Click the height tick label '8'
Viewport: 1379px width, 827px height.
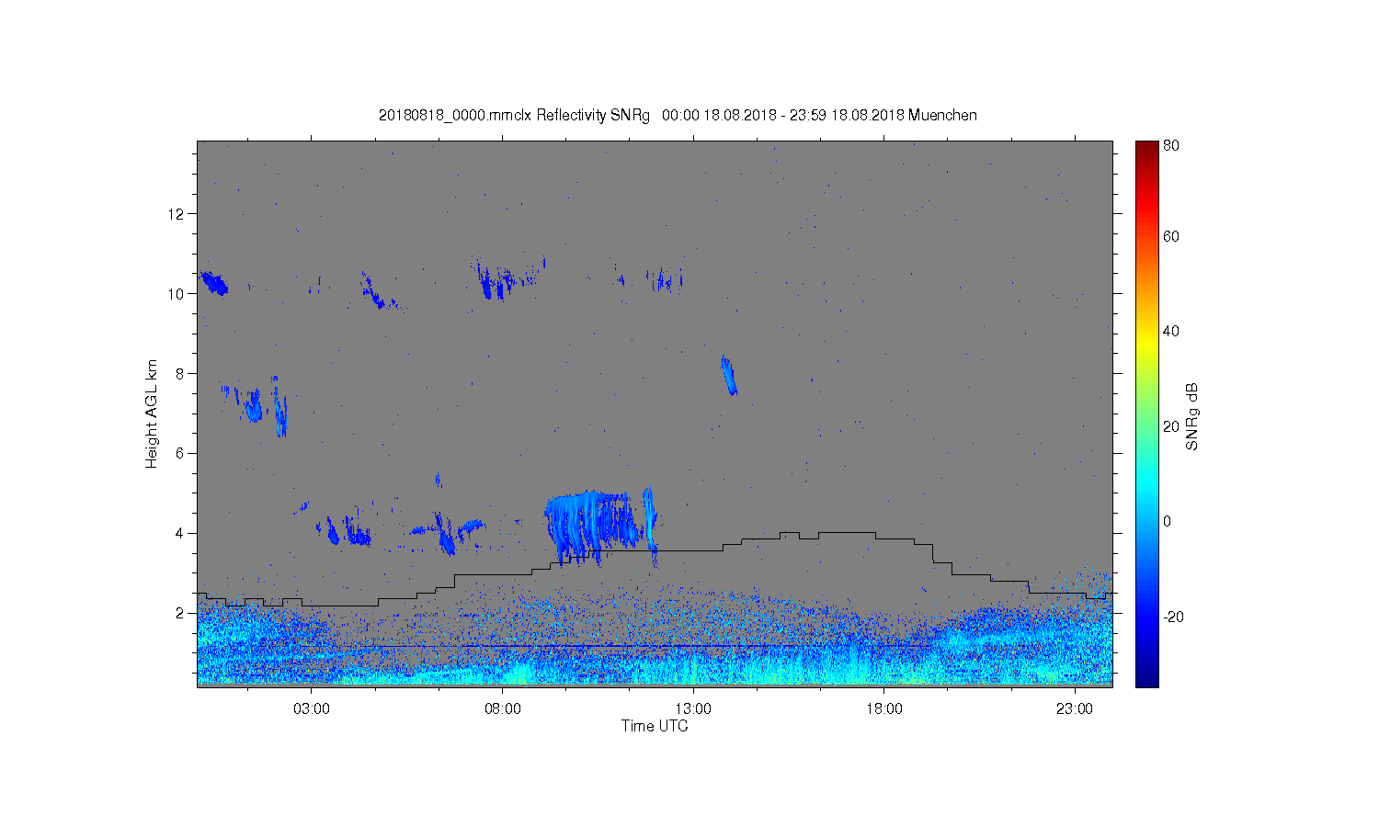[x=181, y=374]
